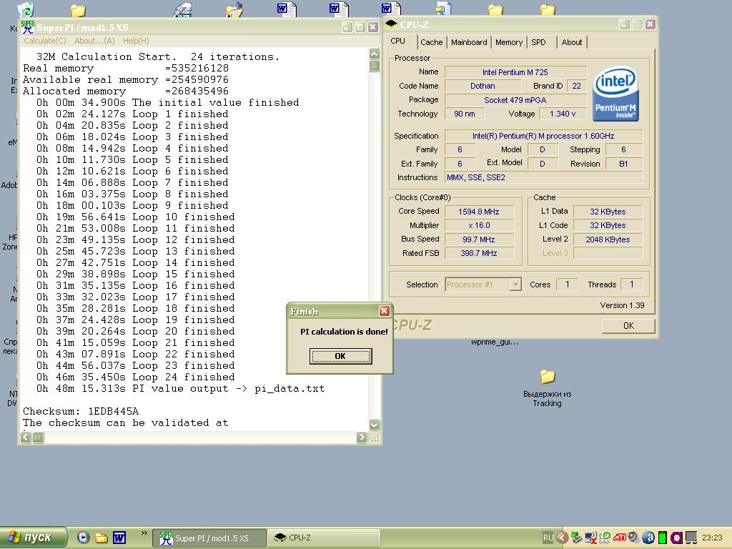The width and height of the screenshot is (732, 549).
Task: Click the пуск Start button
Action: click(x=33, y=538)
